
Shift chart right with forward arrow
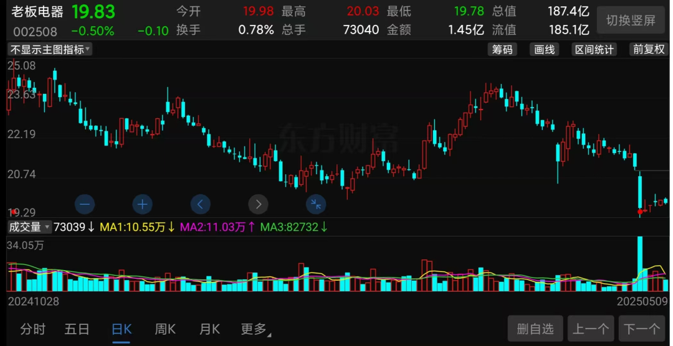259,205
